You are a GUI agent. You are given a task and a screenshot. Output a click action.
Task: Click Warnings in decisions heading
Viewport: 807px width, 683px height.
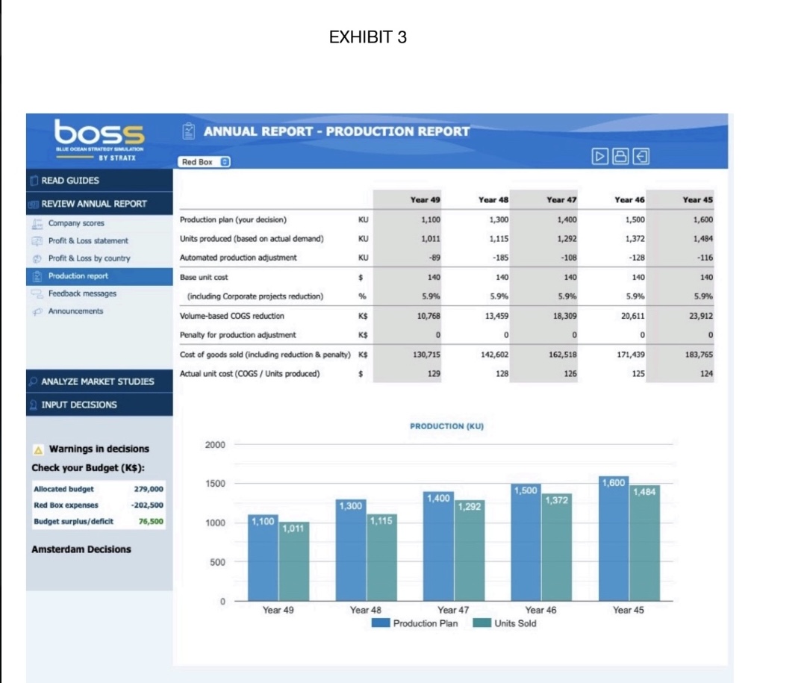(x=99, y=449)
